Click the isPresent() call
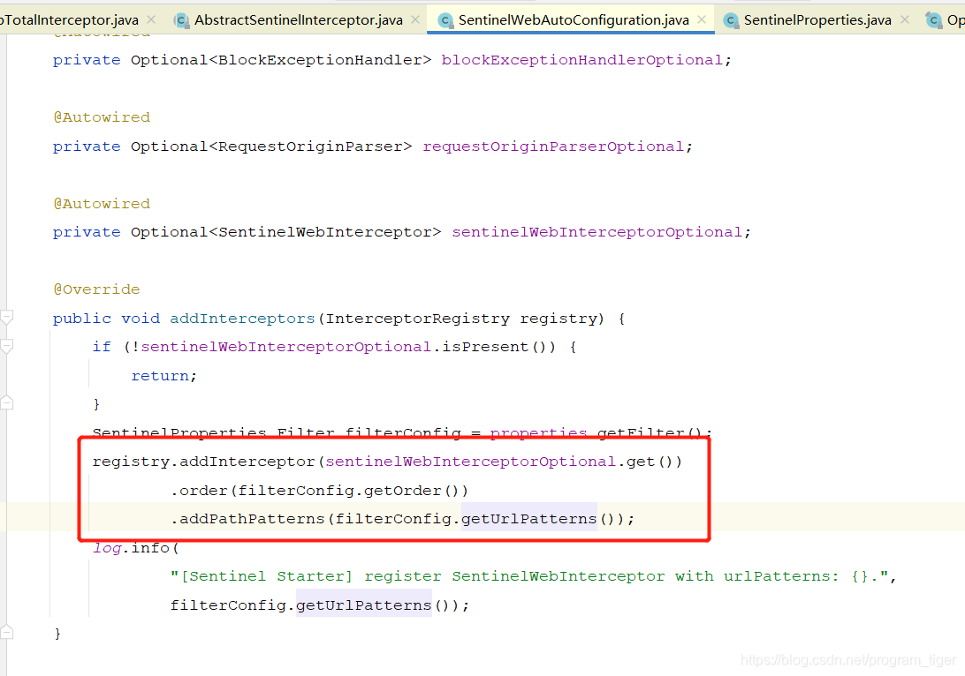Screen dimensions: 965x676 coord(498,347)
